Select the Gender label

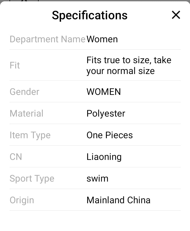(x=24, y=92)
